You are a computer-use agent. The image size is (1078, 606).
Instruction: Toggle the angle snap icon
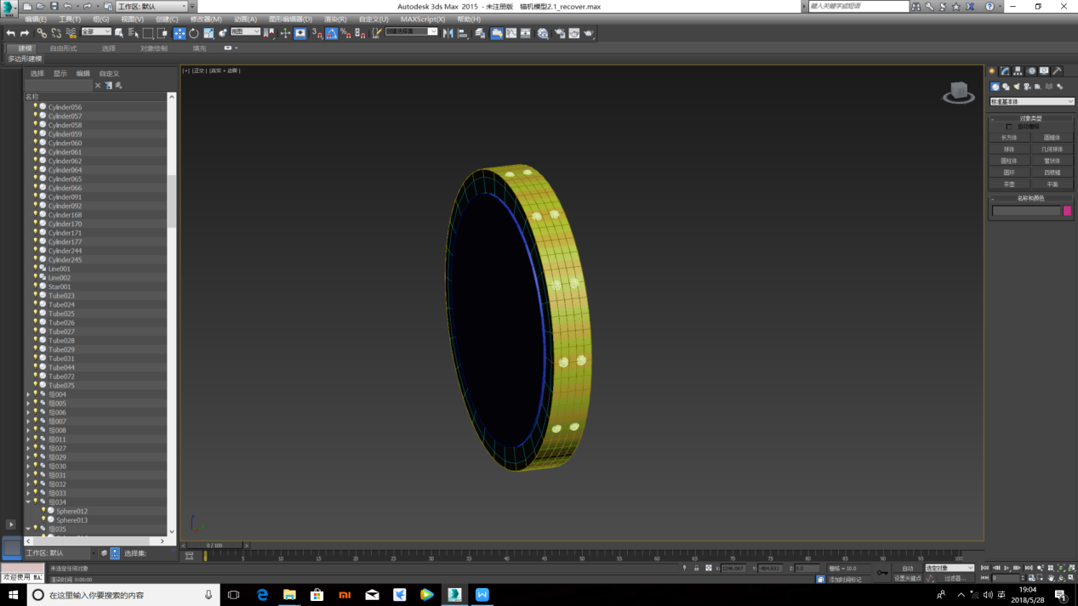click(x=331, y=33)
